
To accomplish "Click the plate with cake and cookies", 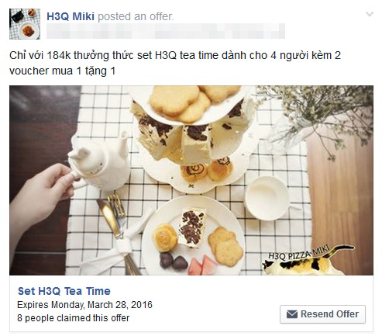I will coord(193,235).
